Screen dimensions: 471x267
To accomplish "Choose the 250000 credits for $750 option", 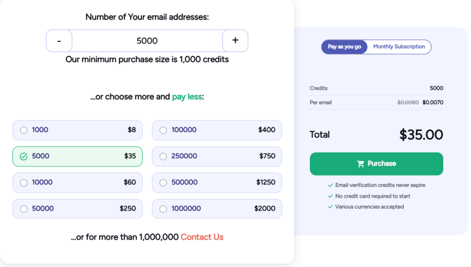I will [x=217, y=157].
